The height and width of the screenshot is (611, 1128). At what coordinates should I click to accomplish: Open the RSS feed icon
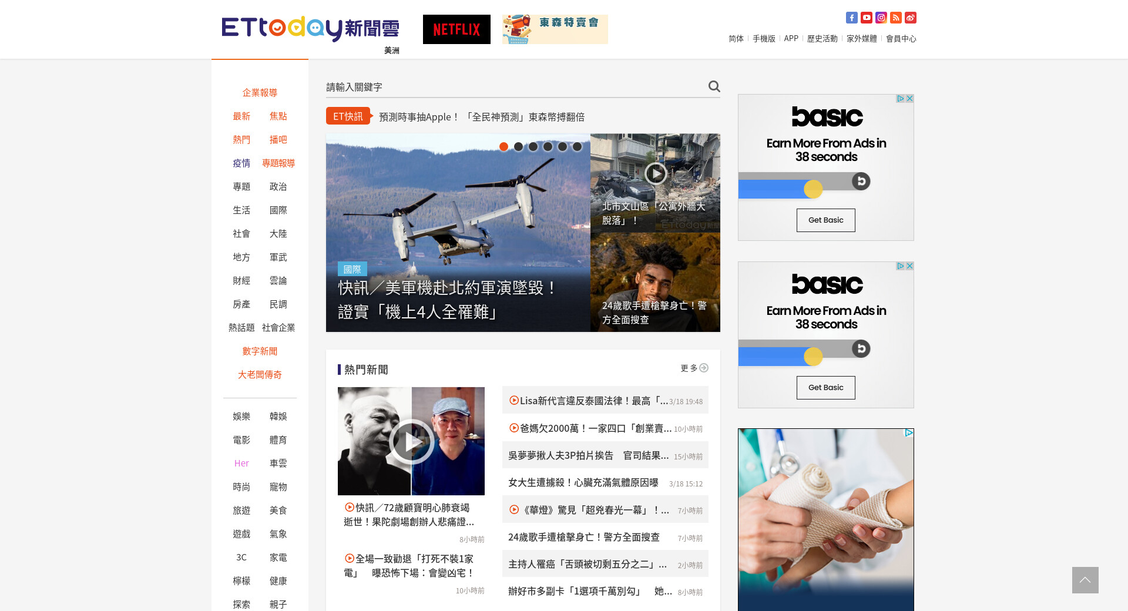895,18
